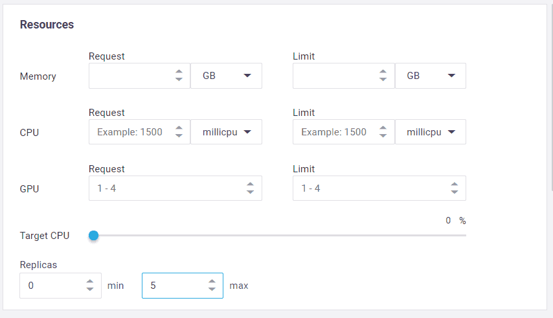The image size is (553, 318).
Task: Increase GPU Request with up stepper
Action: [x=251, y=185]
